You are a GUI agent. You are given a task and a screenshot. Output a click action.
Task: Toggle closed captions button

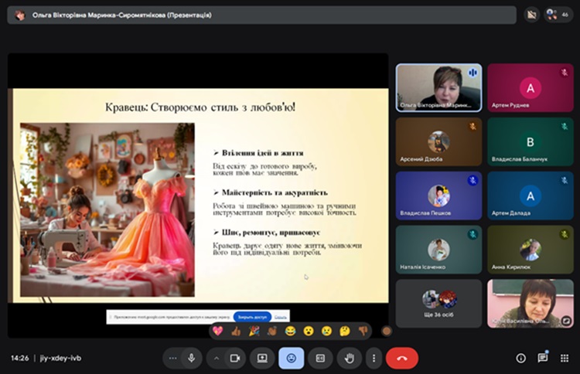320,358
